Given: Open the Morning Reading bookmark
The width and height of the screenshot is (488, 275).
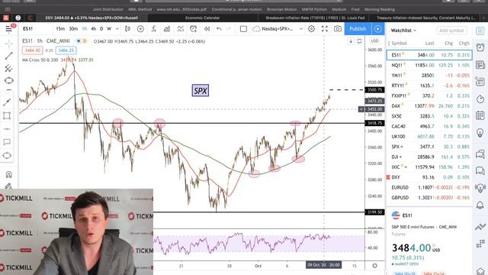Looking at the screenshot, I should pyautogui.click(x=380, y=9).
